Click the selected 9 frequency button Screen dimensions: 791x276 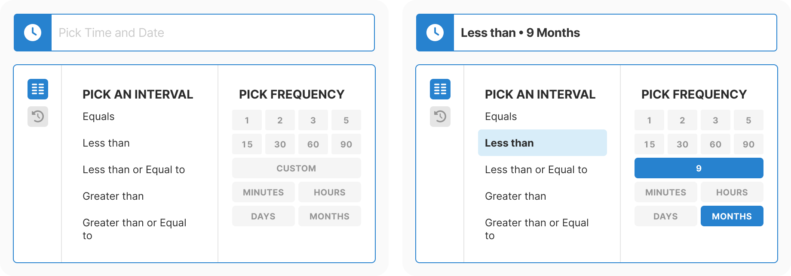pos(698,168)
